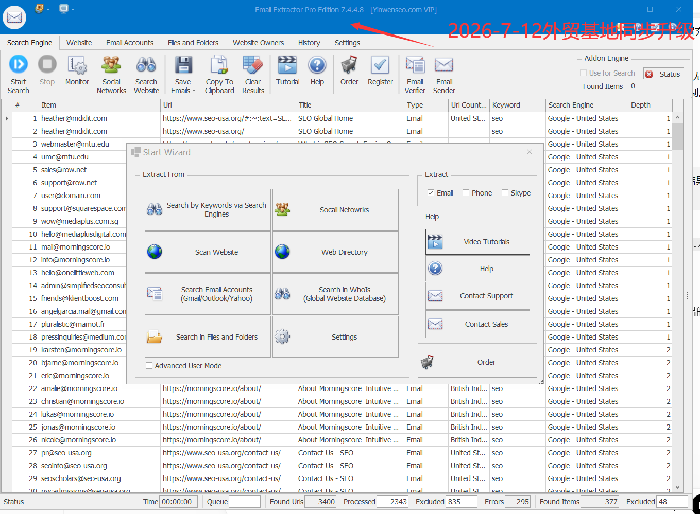Choose Search by Keywords via Search Engines
Screen dimensions: 700x514
208,209
